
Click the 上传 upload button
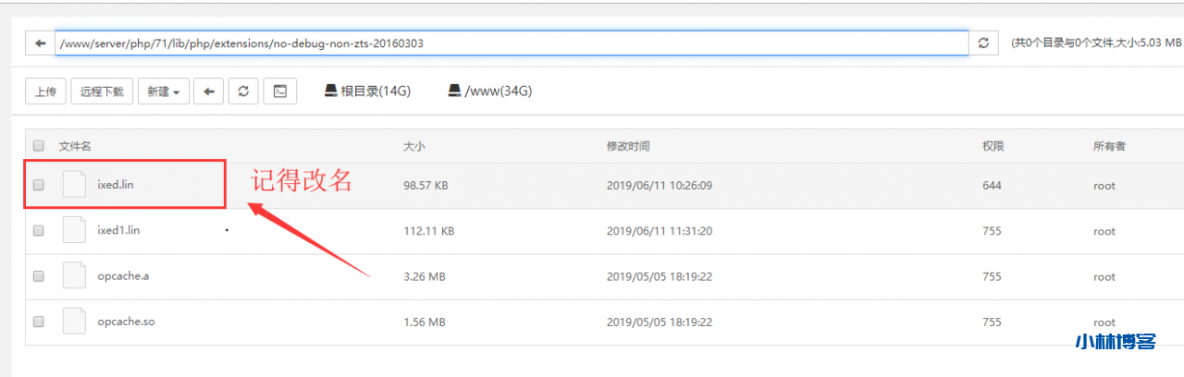[45, 91]
